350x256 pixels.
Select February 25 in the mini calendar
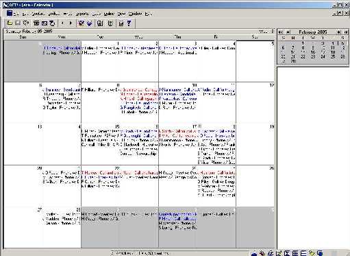point(333,56)
